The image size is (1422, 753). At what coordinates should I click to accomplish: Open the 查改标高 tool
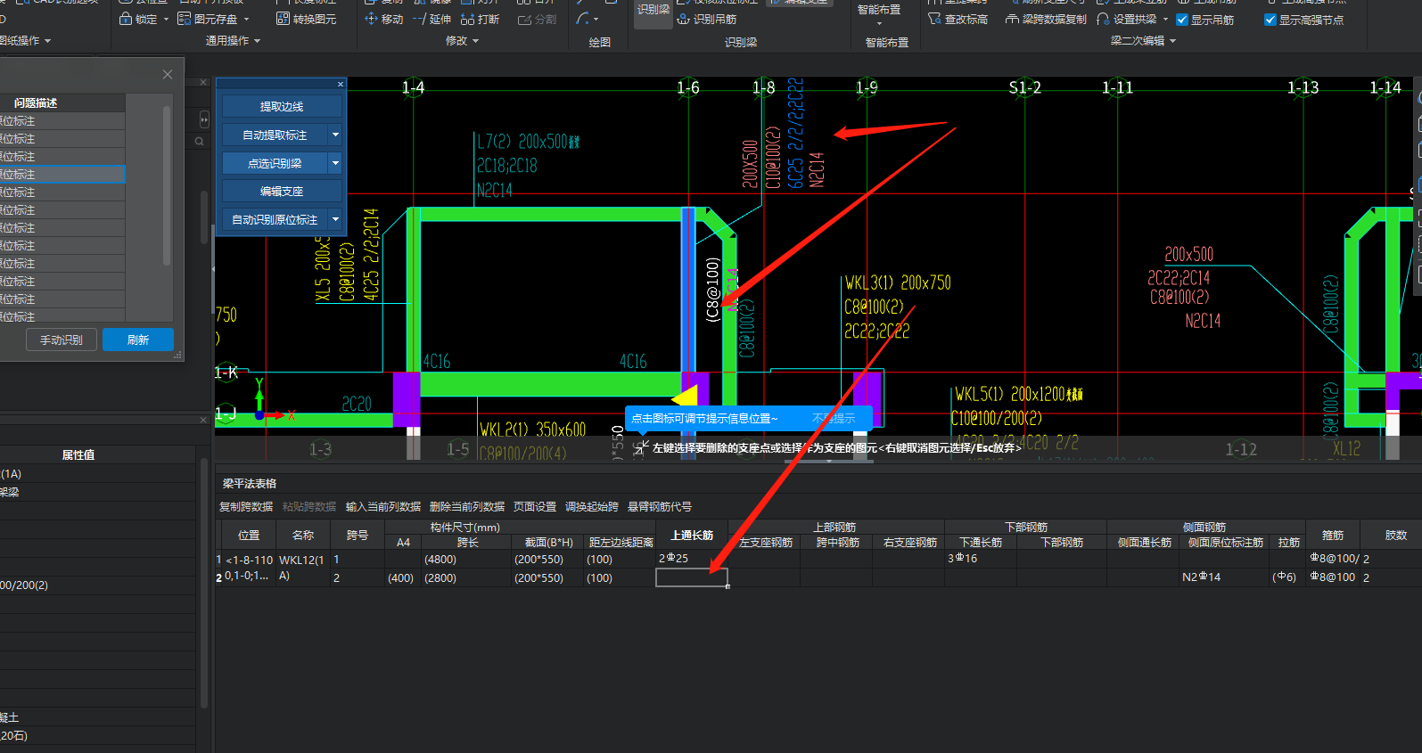tap(958, 19)
